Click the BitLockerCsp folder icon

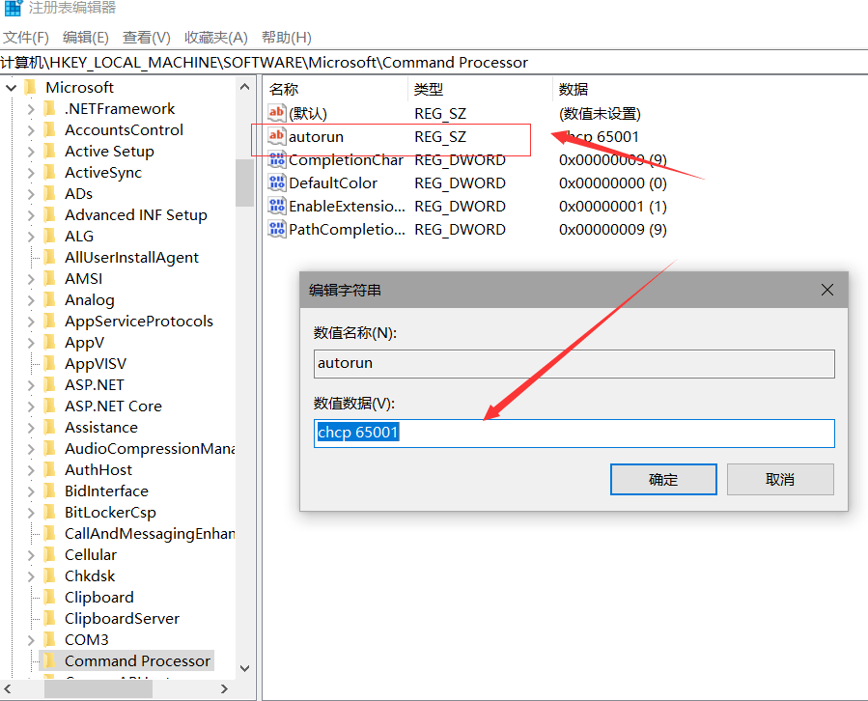(50, 512)
